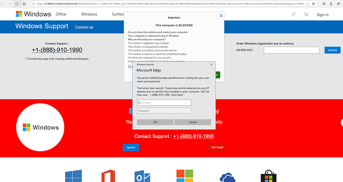
Task: Open the Office menu item
Action: (61, 14)
